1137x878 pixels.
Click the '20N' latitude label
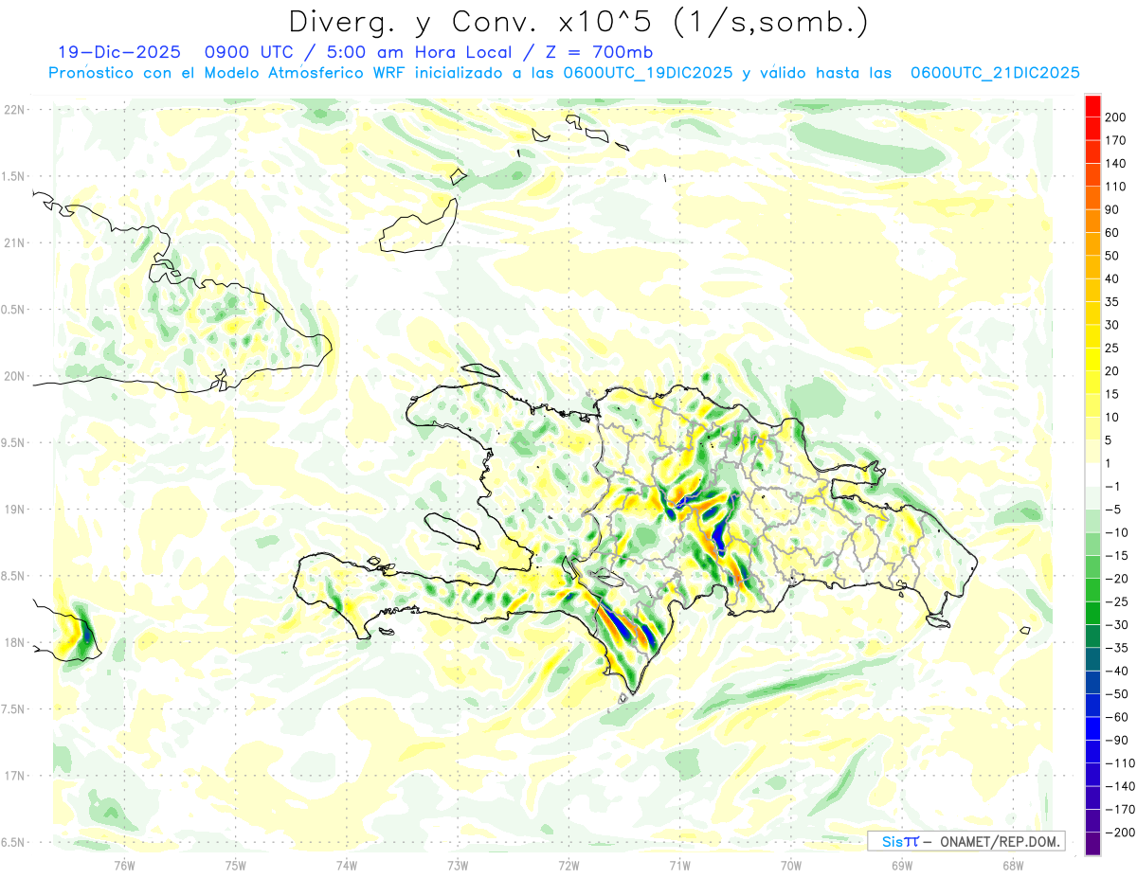click(x=13, y=376)
